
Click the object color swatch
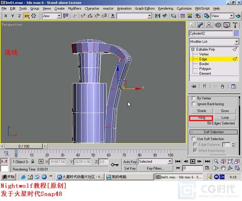[236, 34]
